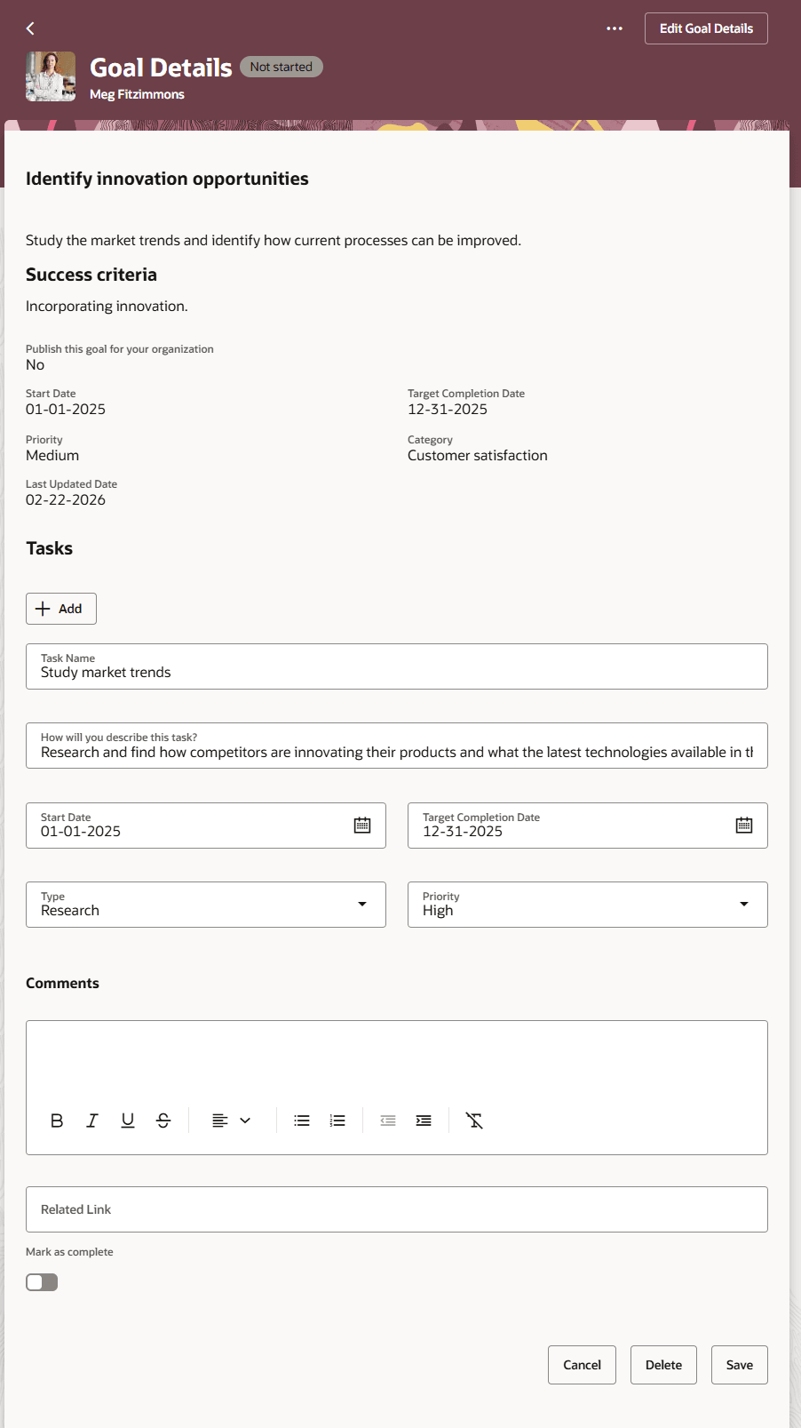
Task: Open the three-dot more actions menu
Action: 615,28
